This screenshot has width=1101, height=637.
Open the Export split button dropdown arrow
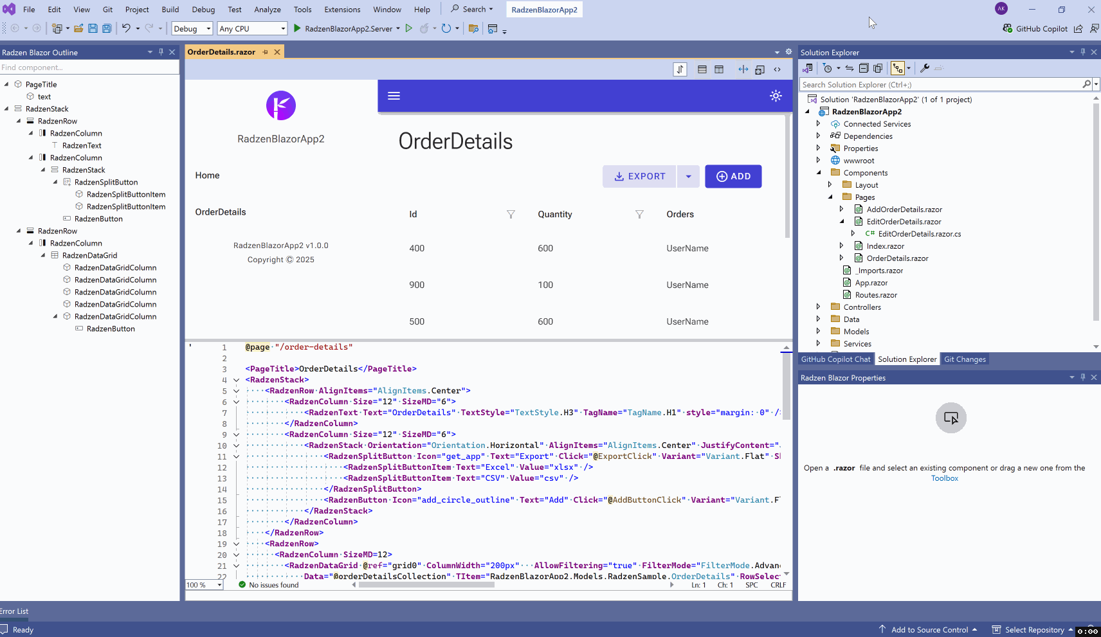point(688,176)
